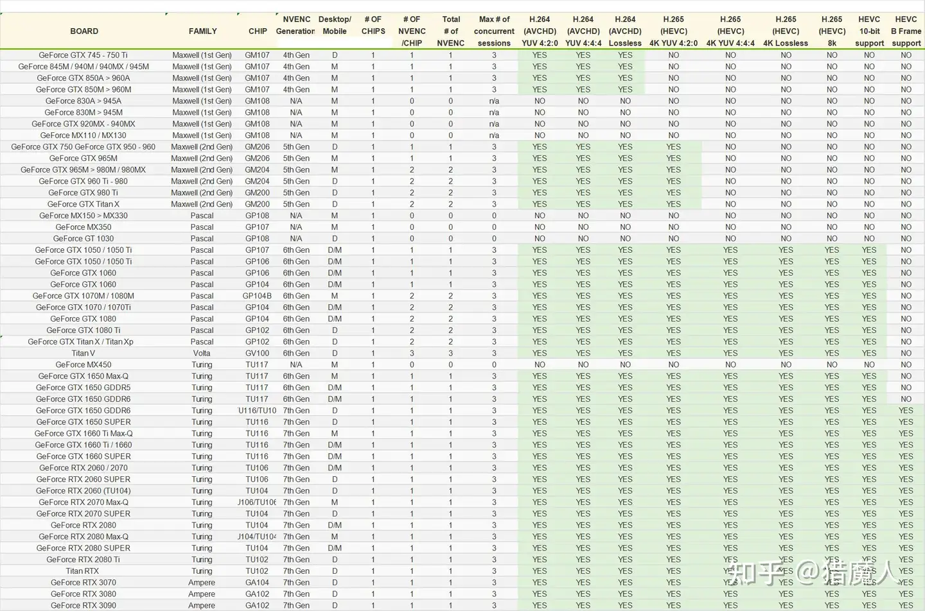Select the GeForce MX150 > MX330 cell
Screen dimensions: 925x611
[84, 216]
